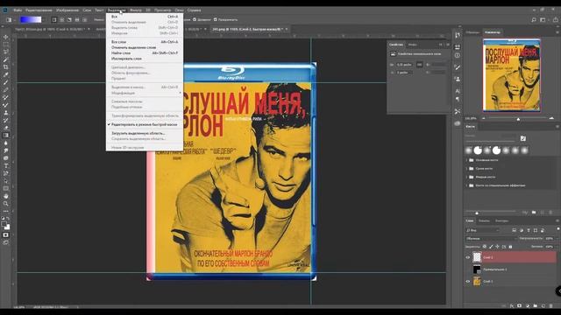Select the Rectangular Marquee tool
This screenshot has width=561, height=315.
(6, 45)
